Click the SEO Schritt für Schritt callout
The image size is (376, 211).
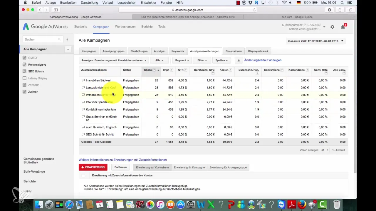click(100, 135)
